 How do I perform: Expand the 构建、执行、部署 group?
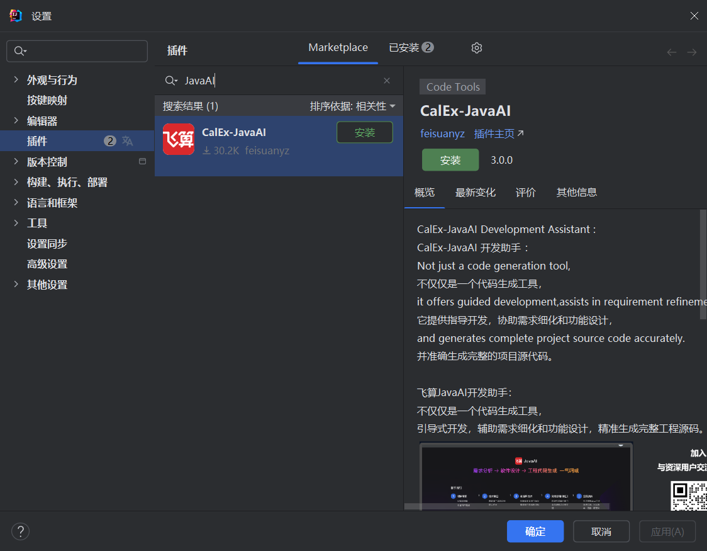click(x=16, y=182)
